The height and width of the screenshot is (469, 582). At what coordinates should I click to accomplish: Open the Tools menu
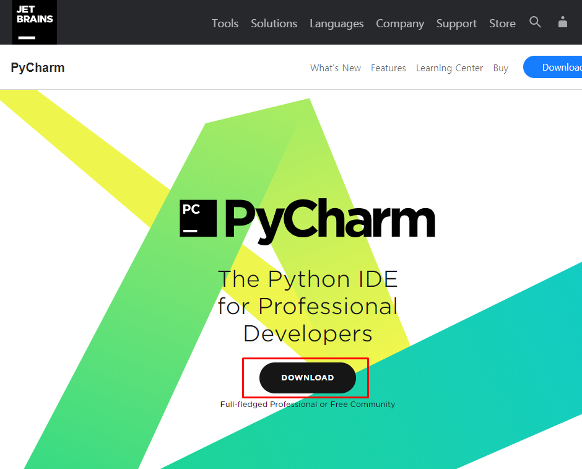(x=225, y=24)
